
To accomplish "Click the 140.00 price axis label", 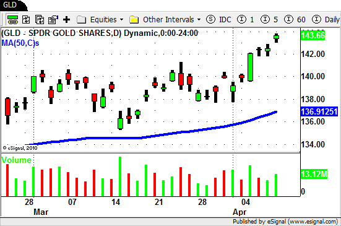I will click(x=313, y=76).
